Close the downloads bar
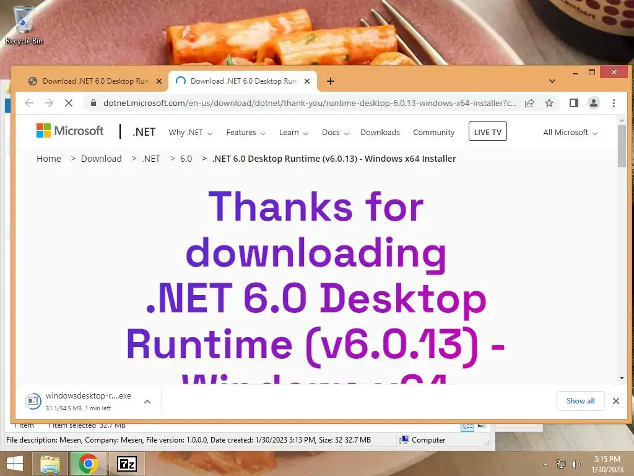The height and width of the screenshot is (476, 634). coord(616,401)
